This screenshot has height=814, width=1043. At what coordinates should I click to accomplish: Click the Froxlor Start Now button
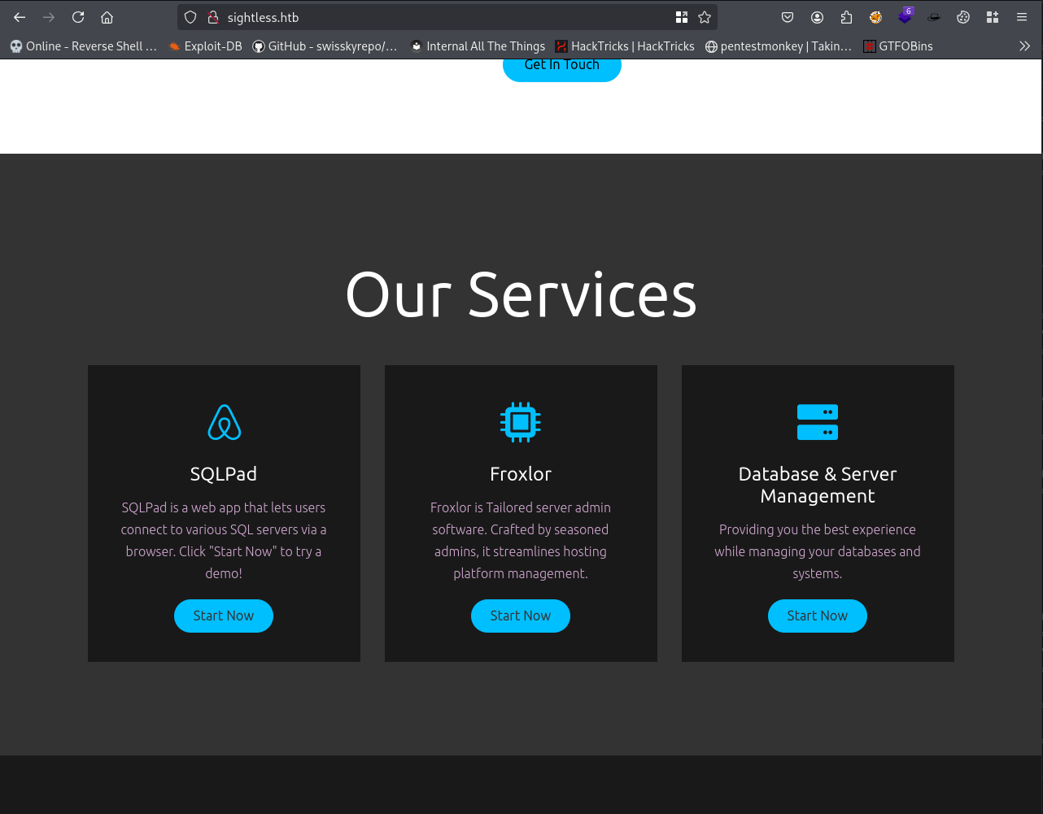[521, 616]
